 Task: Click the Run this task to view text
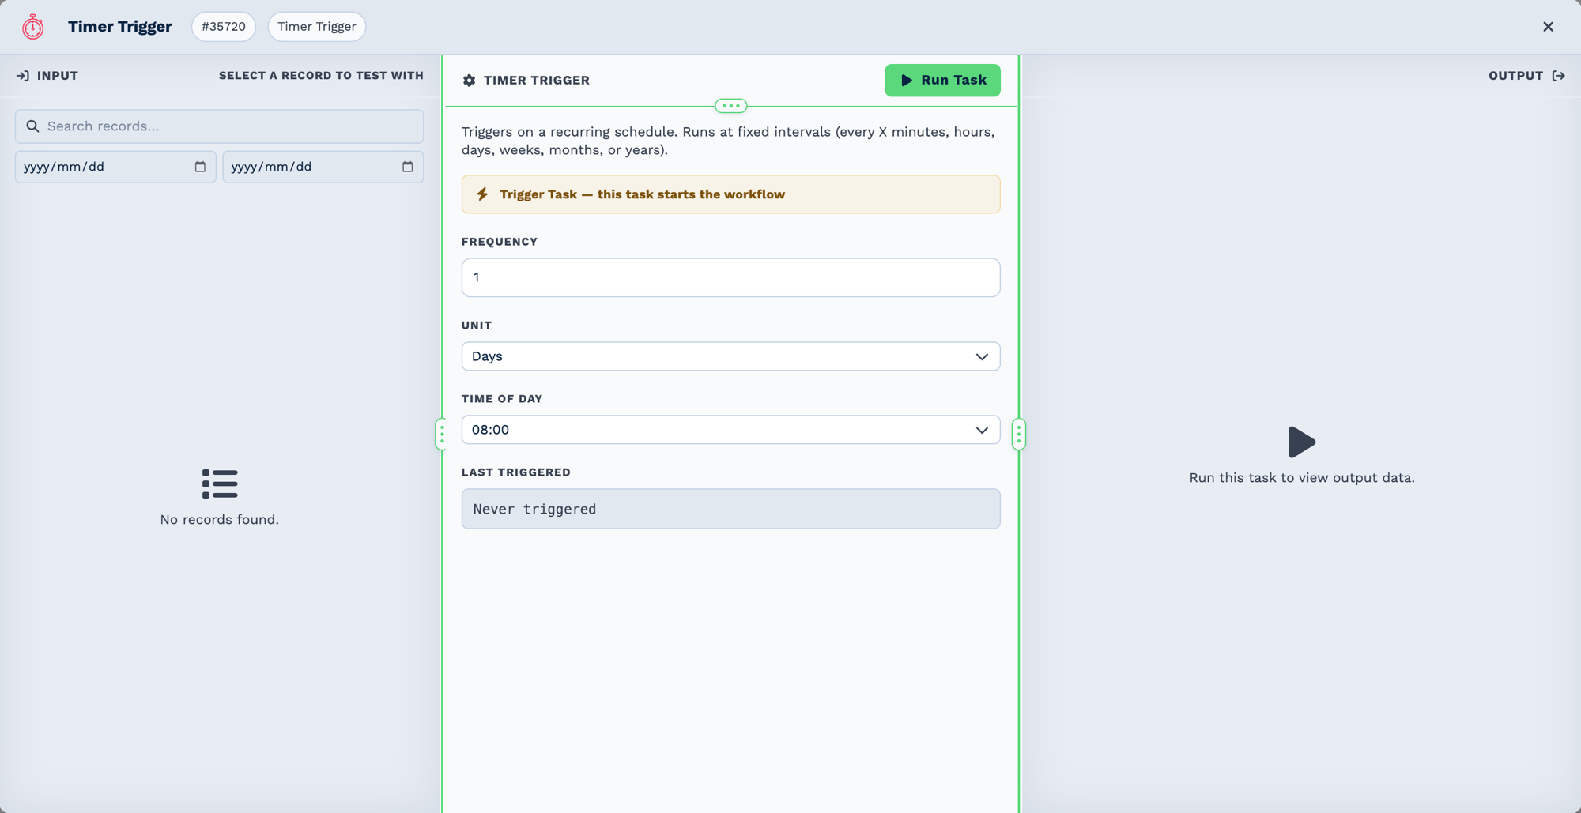(1301, 478)
